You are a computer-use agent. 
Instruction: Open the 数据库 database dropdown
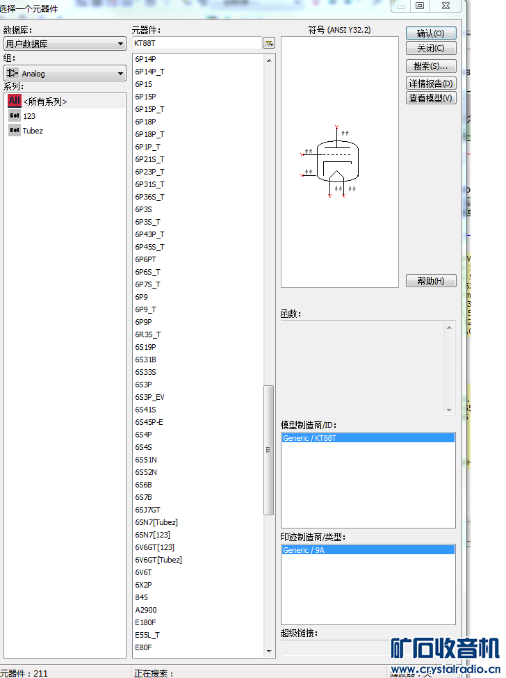pyautogui.click(x=64, y=45)
